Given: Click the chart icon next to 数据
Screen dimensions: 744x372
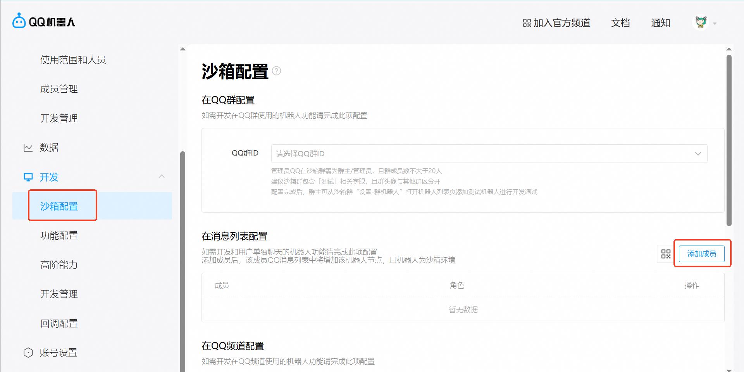Looking at the screenshot, I should point(28,147).
